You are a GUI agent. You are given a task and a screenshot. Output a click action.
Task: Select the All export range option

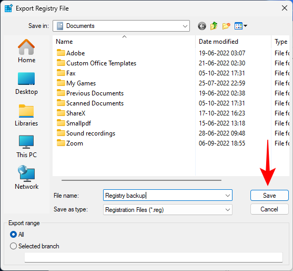(17, 235)
